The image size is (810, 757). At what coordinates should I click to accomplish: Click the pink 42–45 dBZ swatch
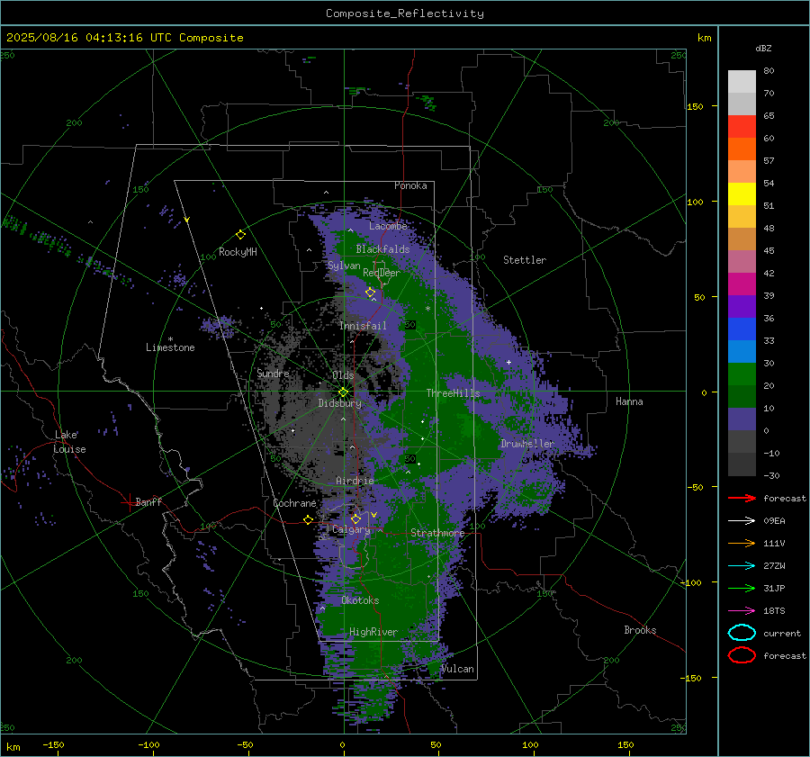pos(742,262)
